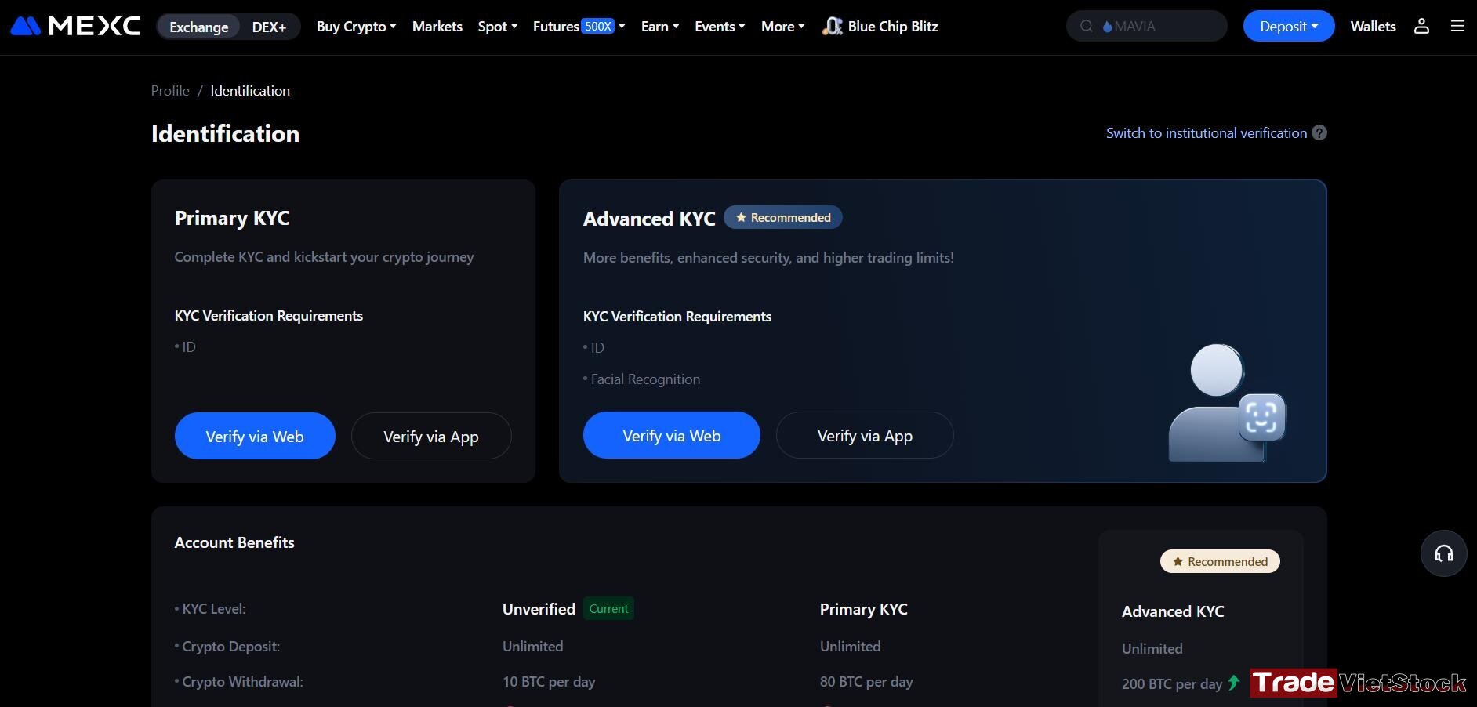The height and width of the screenshot is (707, 1477).
Task: Open the Markets menu item
Action: point(437,26)
